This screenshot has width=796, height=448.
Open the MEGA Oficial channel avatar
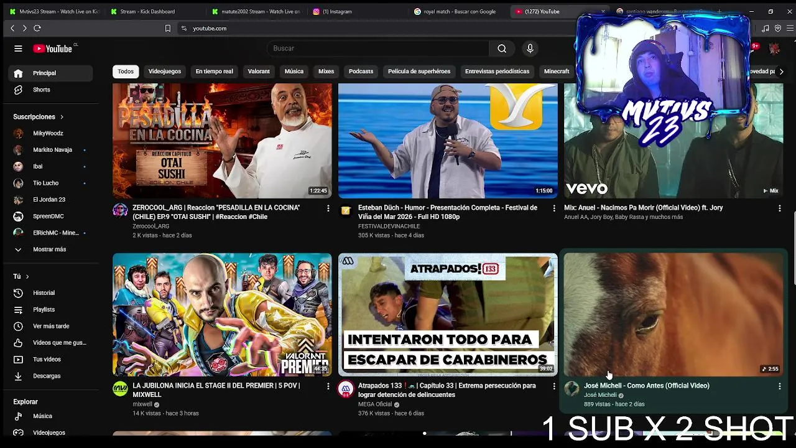346,389
